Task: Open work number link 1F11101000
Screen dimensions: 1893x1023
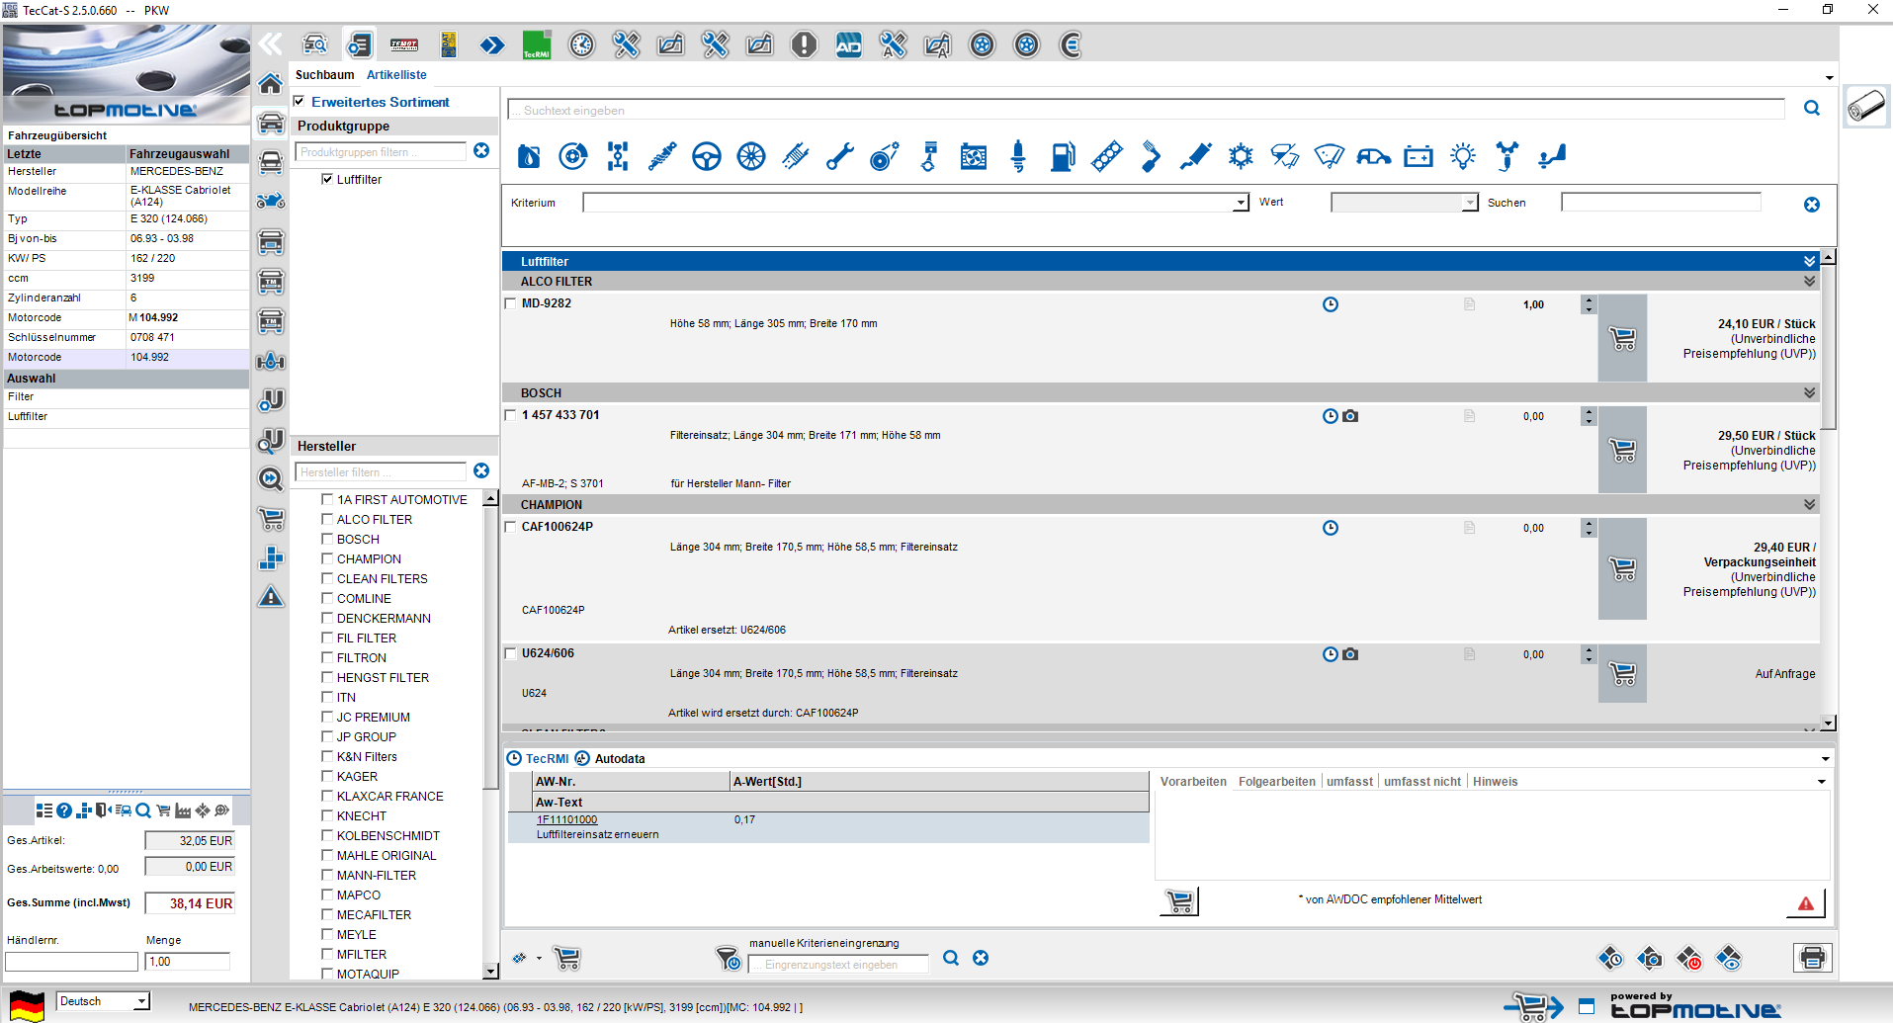Action: (566, 819)
